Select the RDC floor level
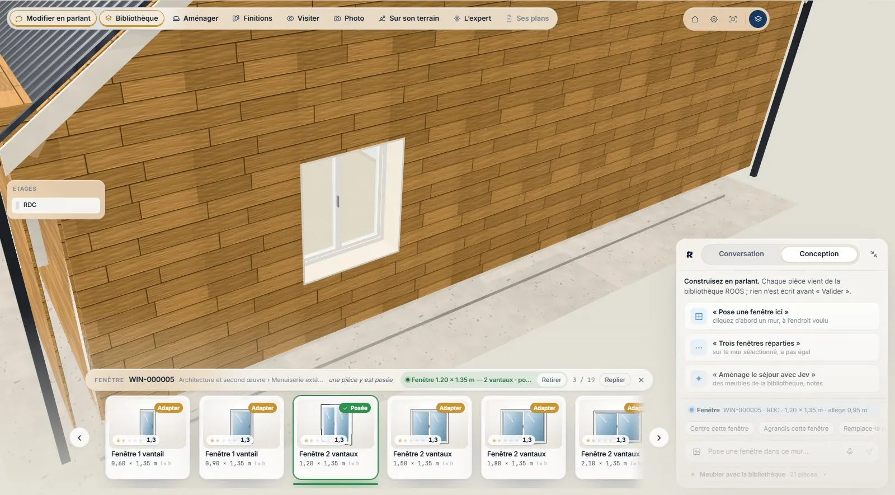895x495 pixels. 56,205
